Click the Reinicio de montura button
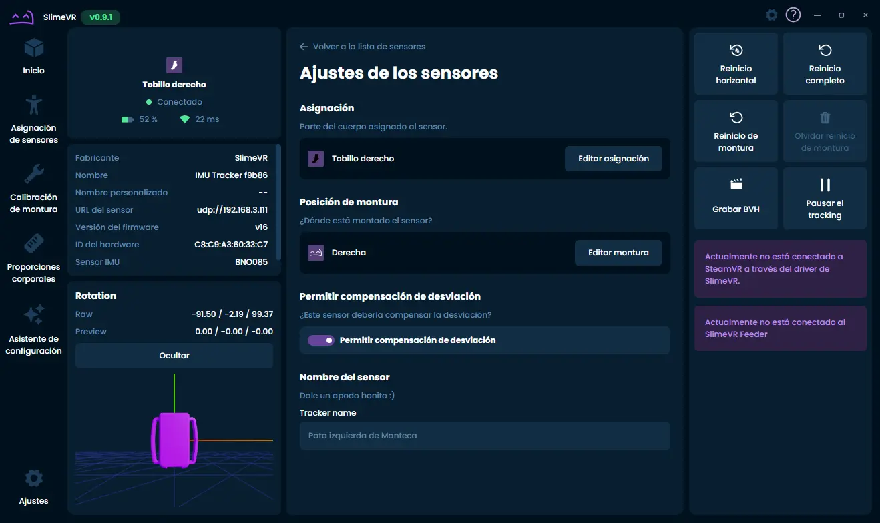880x523 pixels. coord(736,131)
